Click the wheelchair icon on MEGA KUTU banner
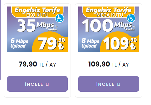This screenshot has width=151, height=105. point(131,18)
